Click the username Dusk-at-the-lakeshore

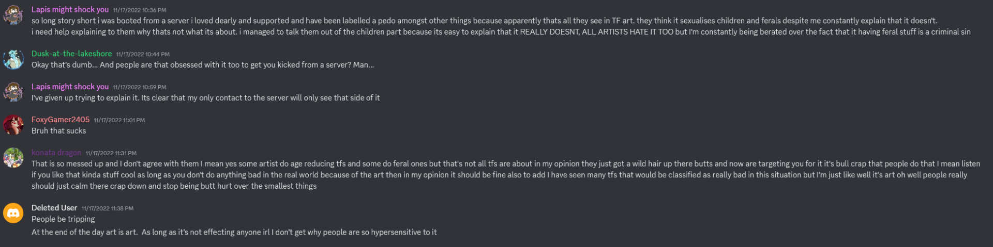click(71, 54)
